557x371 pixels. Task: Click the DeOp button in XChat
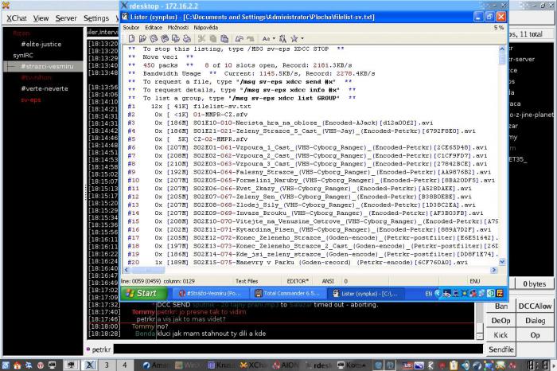point(501,321)
